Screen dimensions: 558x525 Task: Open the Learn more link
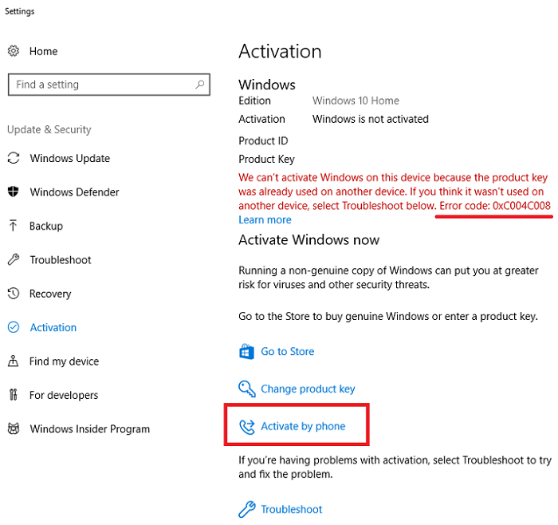pos(265,219)
